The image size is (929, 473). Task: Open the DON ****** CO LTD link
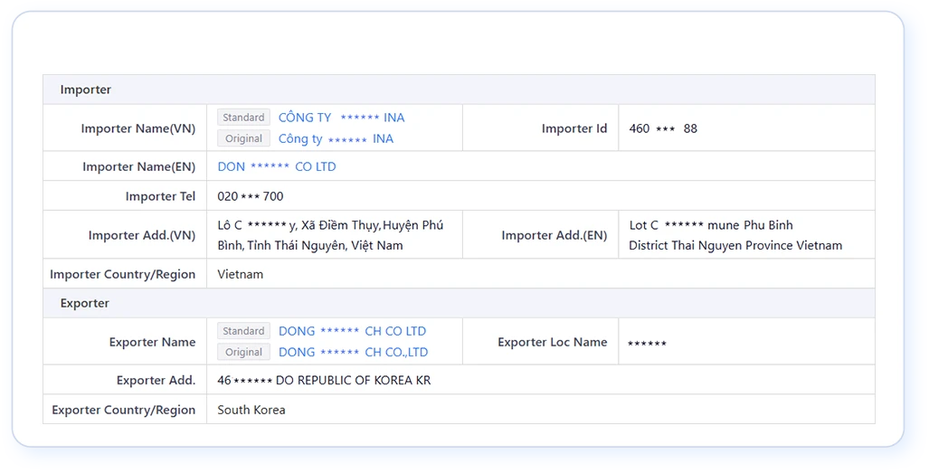(277, 167)
